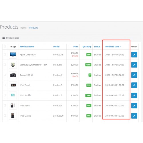This screenshot has height=143, width=143.
Task: Click the special price $80.00
Action: pyautogui.click(x=75, y=76)
